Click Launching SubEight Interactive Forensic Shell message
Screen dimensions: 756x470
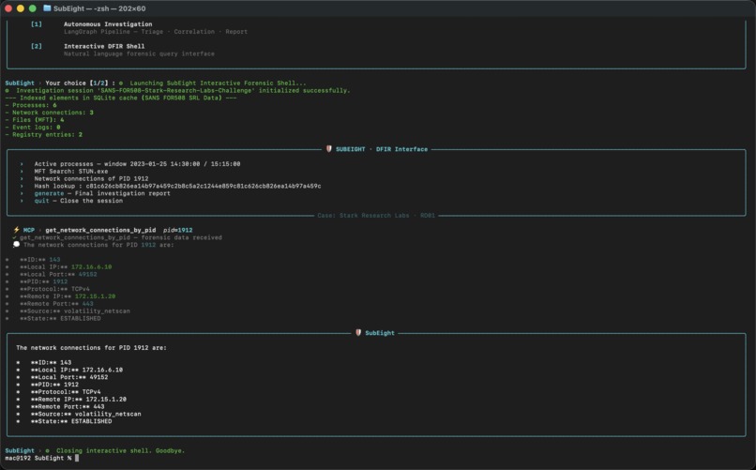(x=218, y=83)
